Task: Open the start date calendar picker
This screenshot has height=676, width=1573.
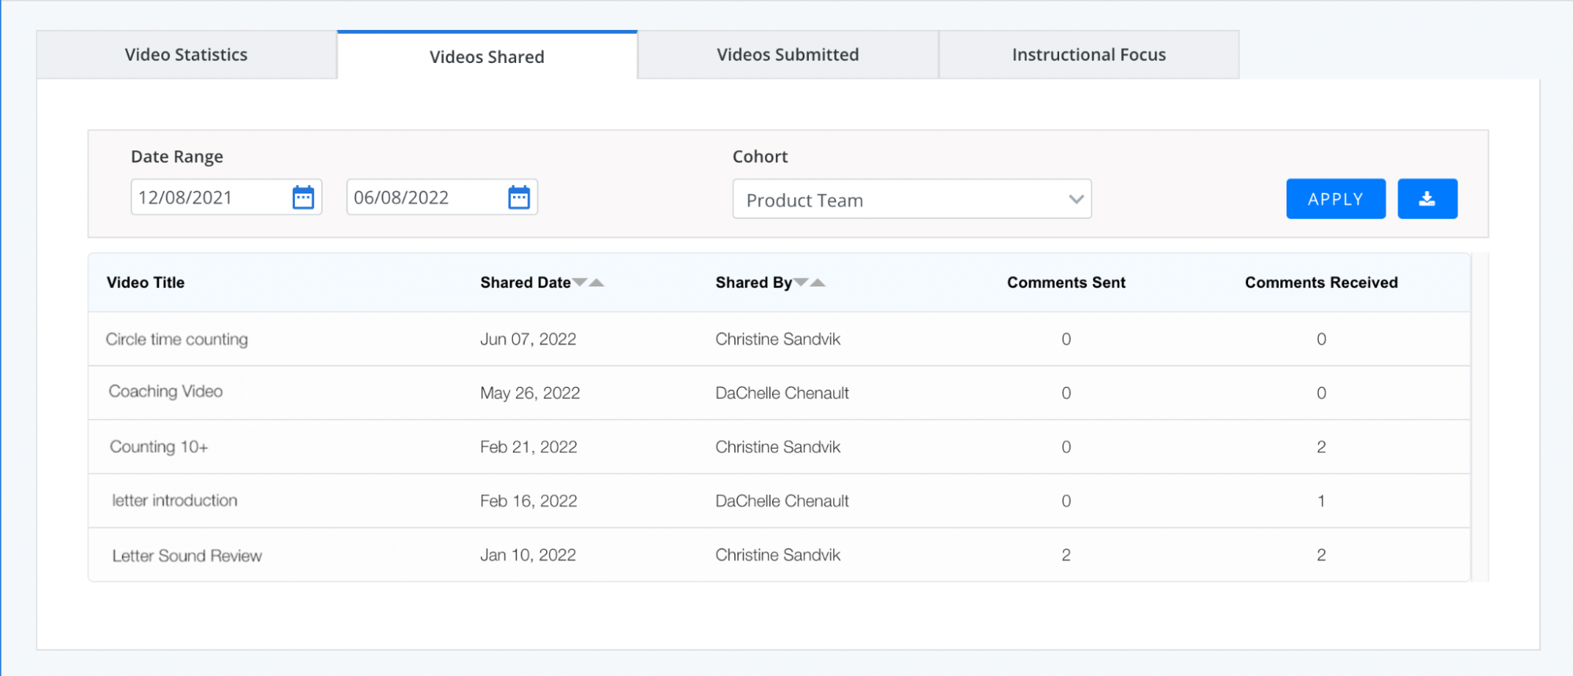Action: pyautogui.click(x=303, y=197)
